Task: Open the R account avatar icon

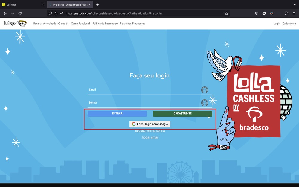Action: tap(264, 13)
